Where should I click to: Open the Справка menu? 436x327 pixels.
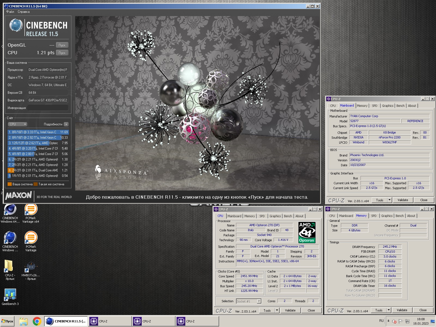(24, 12)
